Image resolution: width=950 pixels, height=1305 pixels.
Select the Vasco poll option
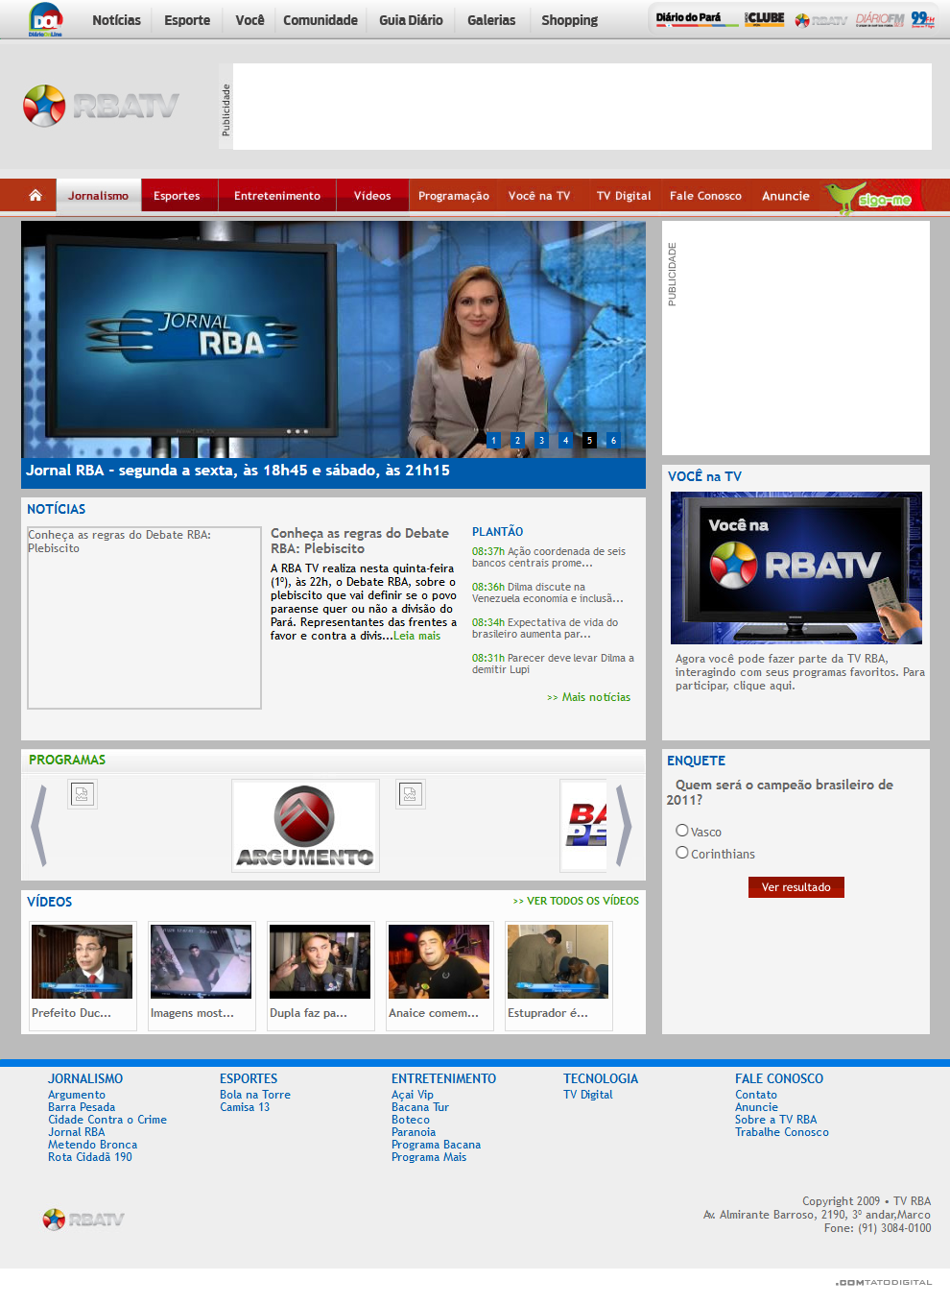(682, 831)
